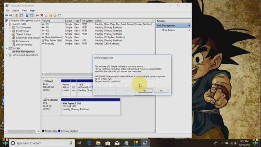Click the console tree horizontal scrollbar

click(x=22, y=131)
